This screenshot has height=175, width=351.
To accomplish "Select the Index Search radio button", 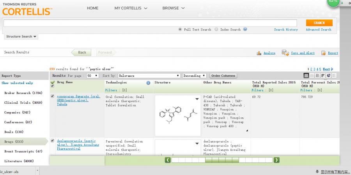I will [216, 29].
